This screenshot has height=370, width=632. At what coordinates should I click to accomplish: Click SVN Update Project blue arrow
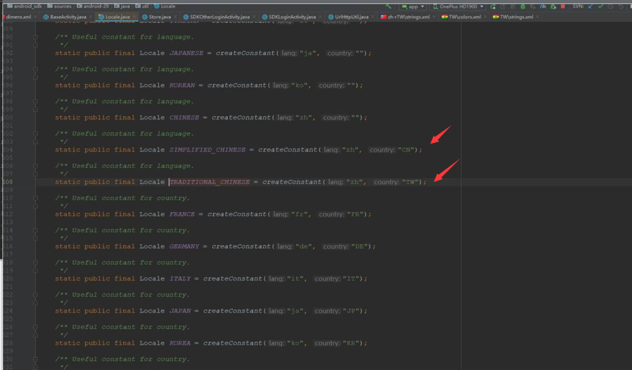(591, 7)
